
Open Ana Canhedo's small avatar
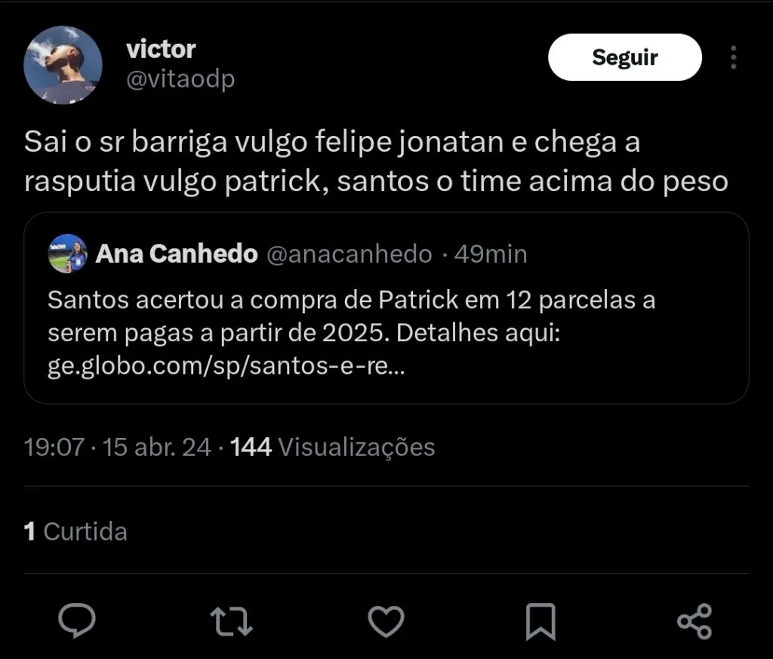[67, 254]
